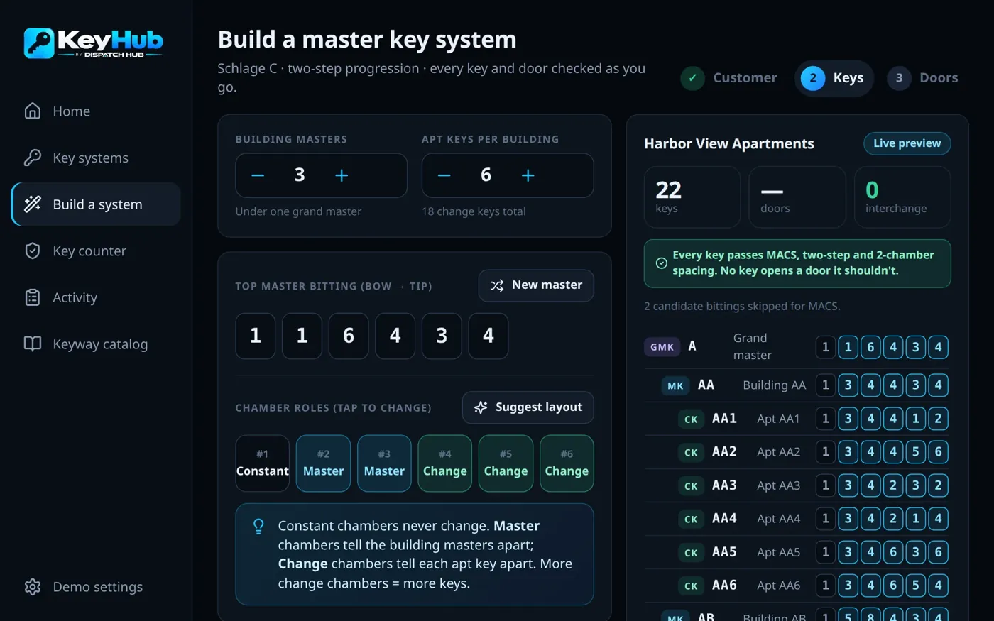Select the doors stat card
This screenshot has width=994, height=621.
pyautogui.click(x=797, y=197)
